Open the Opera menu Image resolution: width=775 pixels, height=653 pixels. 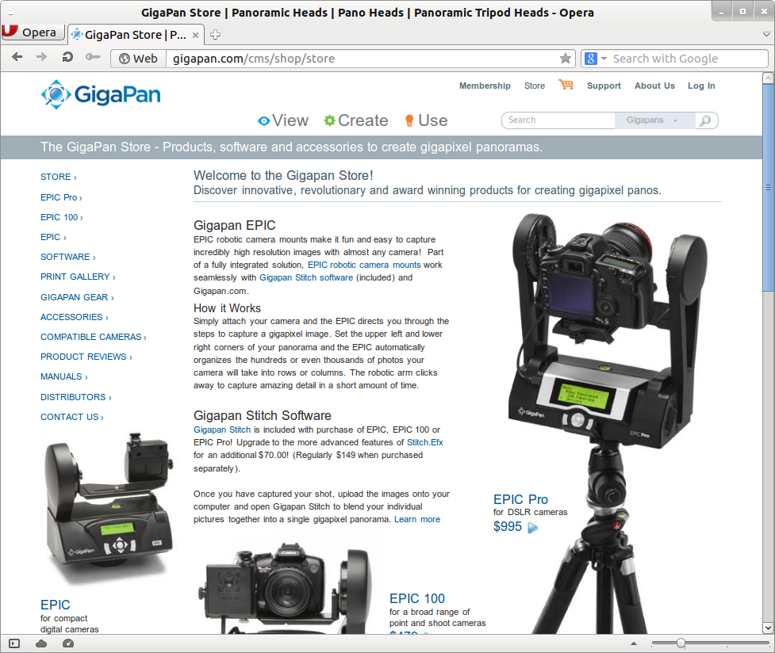point(33,32)
